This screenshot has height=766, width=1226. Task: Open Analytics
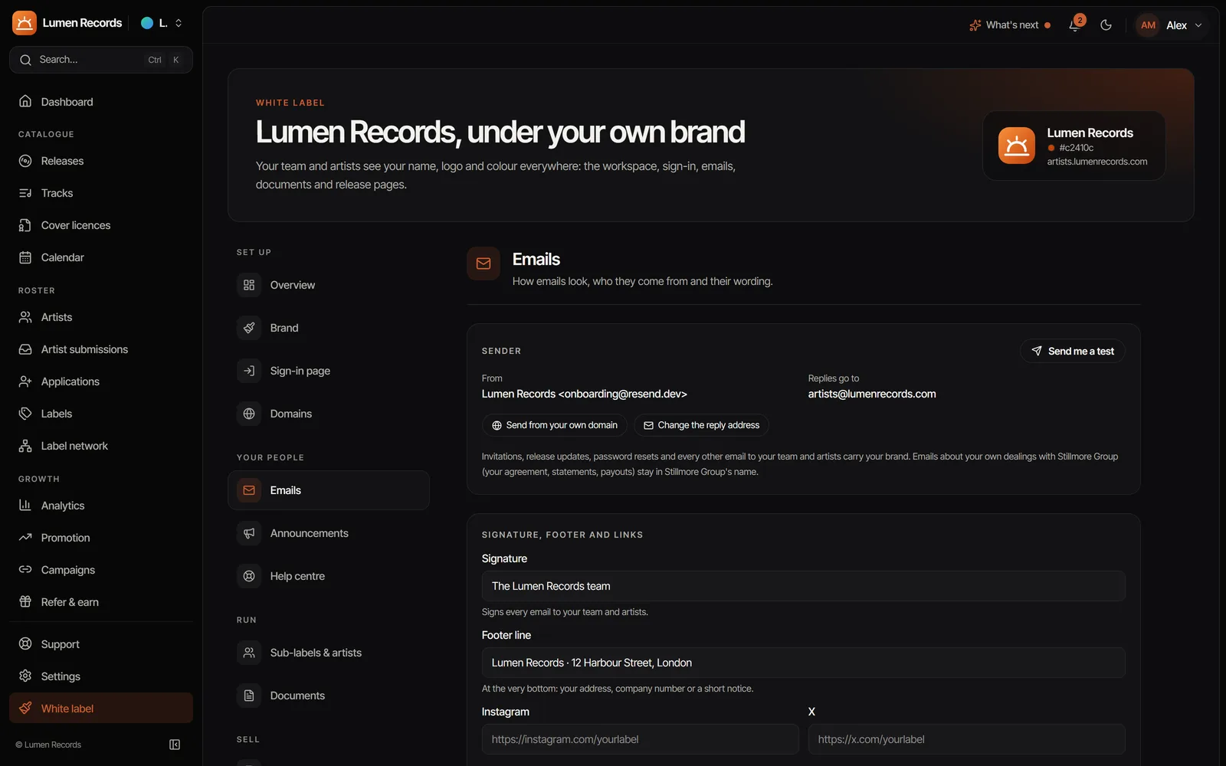tap(101, 506)
